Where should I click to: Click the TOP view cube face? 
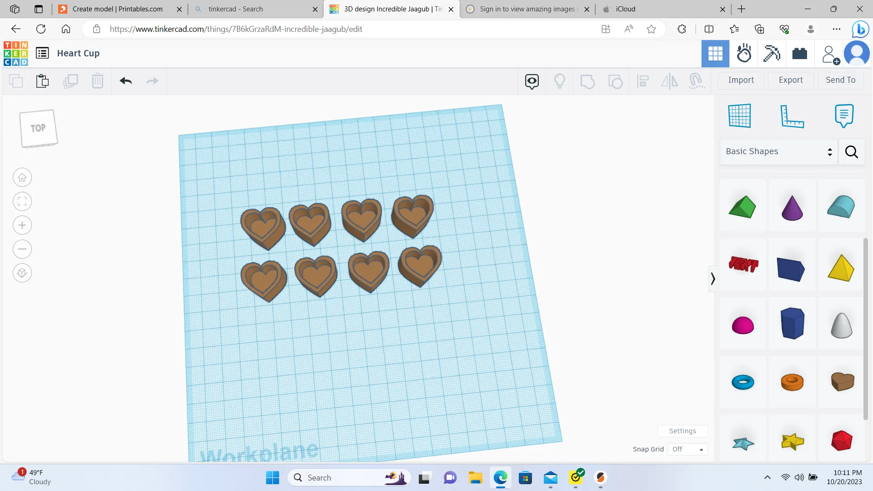click(38, 128)
